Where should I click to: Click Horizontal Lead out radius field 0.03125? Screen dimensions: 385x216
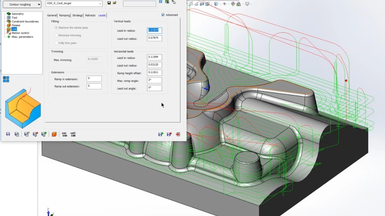pyautogui.click(x=155, y=65)
